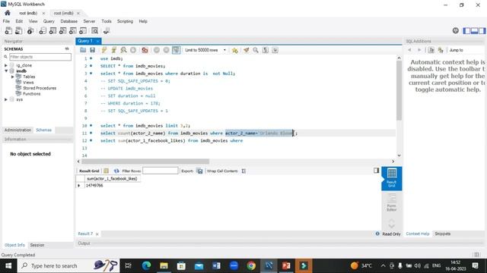
Task: Switch to Administration tab
Action: 18,130
